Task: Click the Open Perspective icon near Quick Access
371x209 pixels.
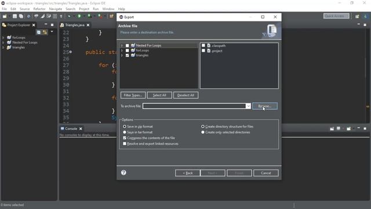Action: (x=357, y=16)
